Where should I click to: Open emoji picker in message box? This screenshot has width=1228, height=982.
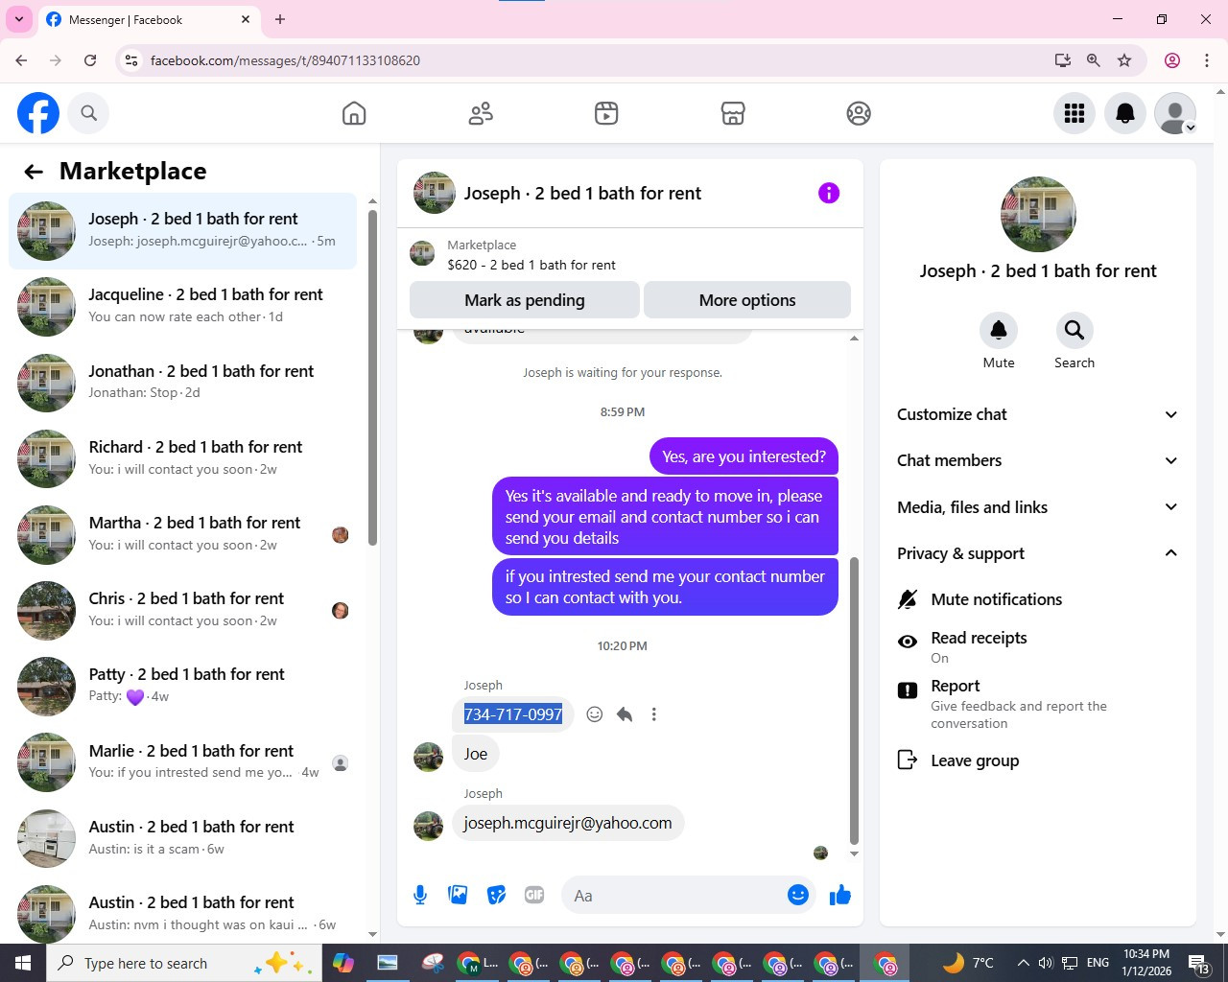pyautogui.click(x=798, y=895)
